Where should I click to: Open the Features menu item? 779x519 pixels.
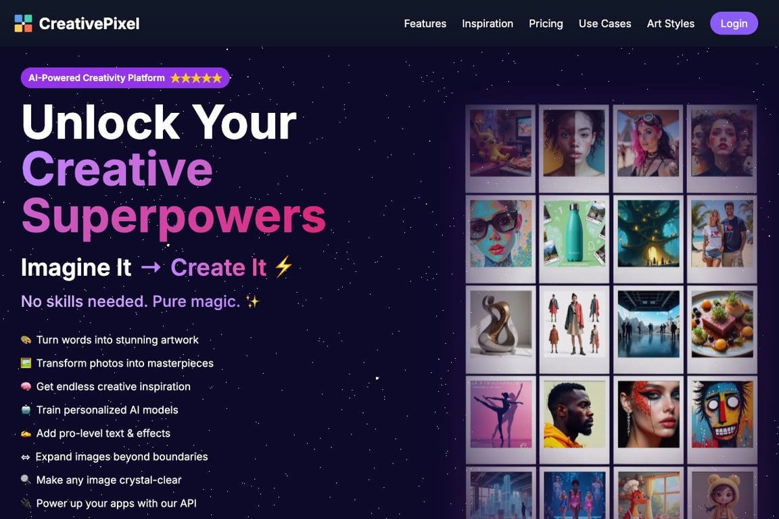coord(425,24)
